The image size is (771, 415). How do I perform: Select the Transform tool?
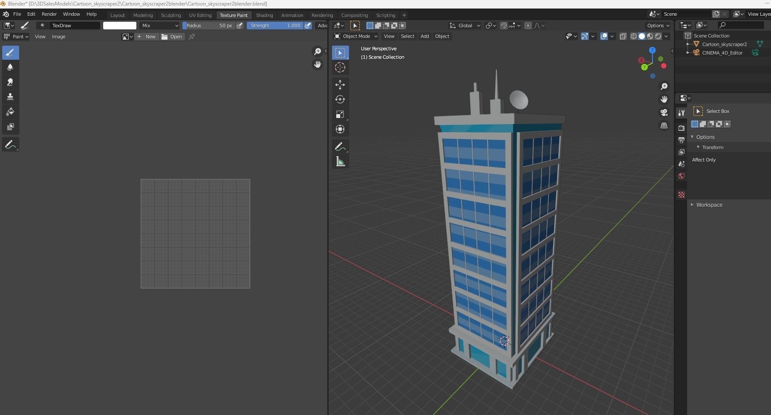click(340, 130)
